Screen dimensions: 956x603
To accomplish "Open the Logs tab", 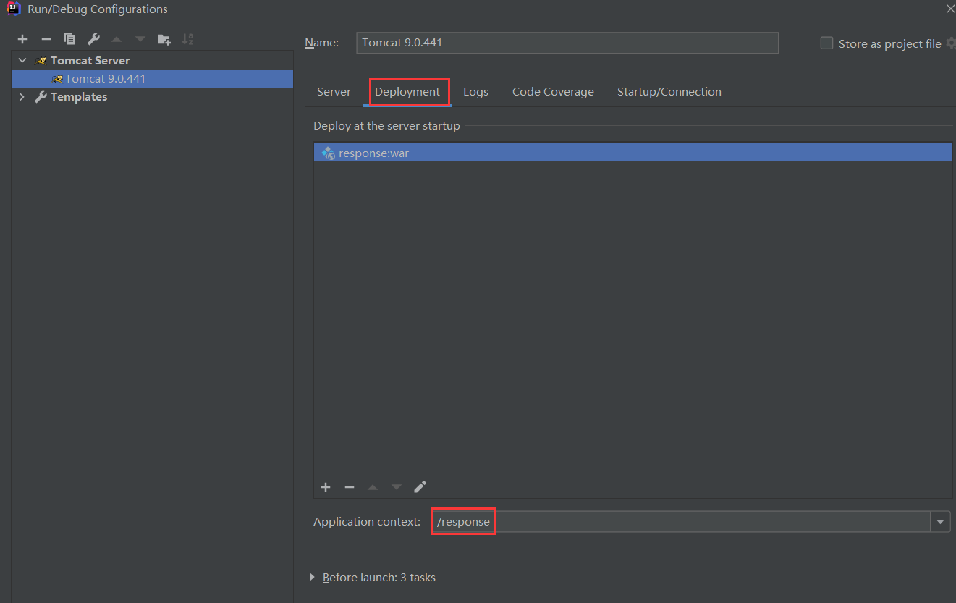I will pyautogui.click(x=475, y=92).
